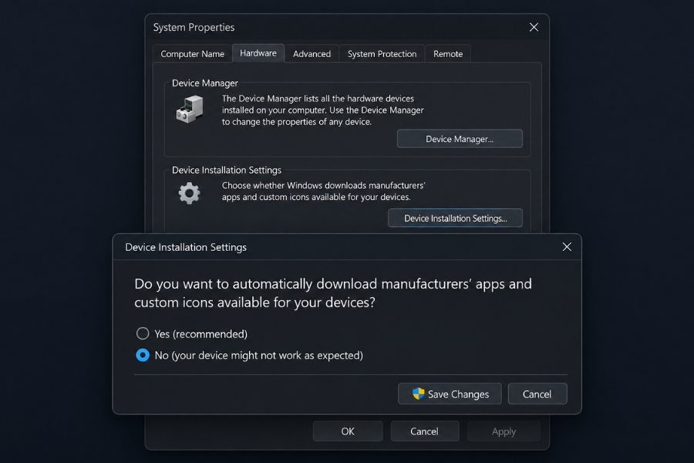Image resolution: width=694 pixels, height=463 pixels.
Task: Click the Device Installation Settings dialog title
Action: tap(186, 247)
